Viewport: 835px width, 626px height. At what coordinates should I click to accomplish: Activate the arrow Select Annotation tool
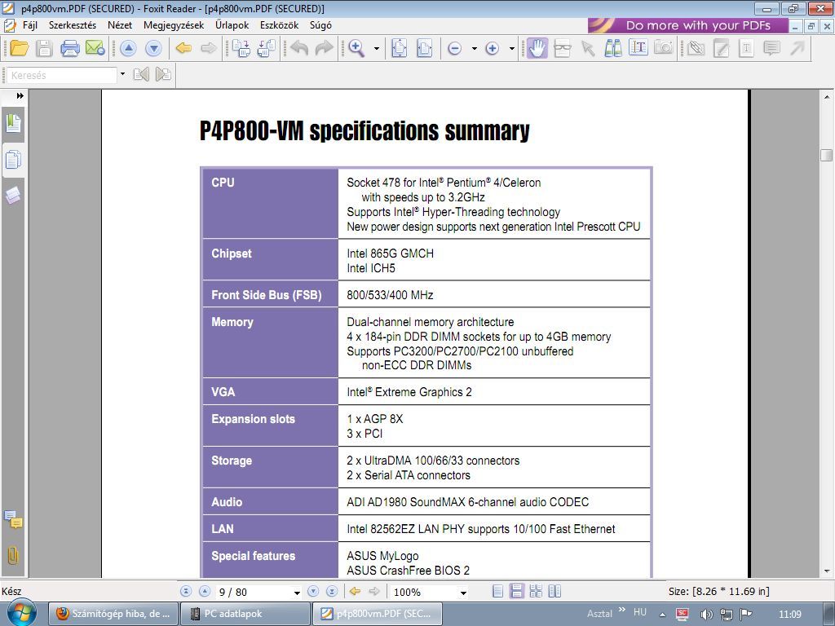pyautogui.click(x=587, y=48)
